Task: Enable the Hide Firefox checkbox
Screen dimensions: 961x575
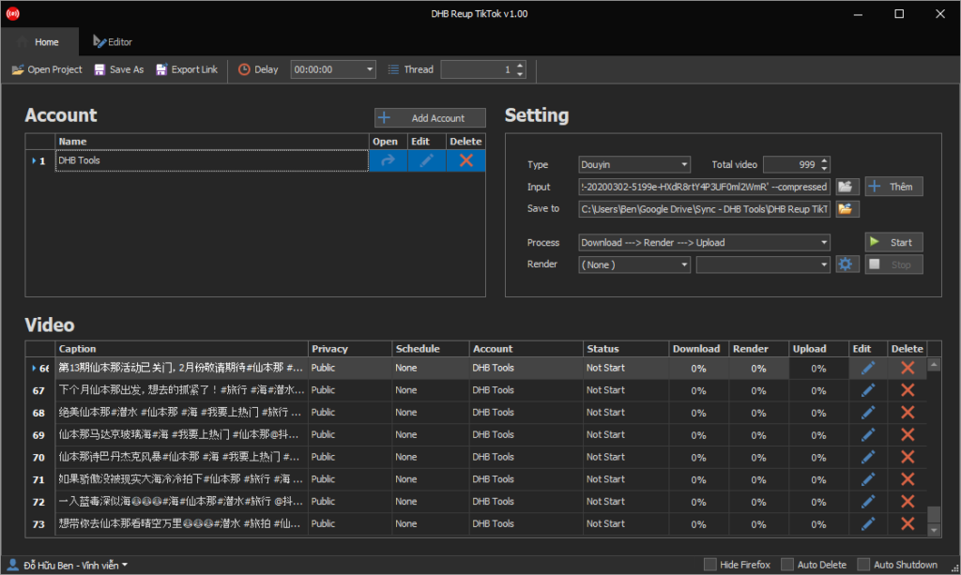Action: pos(709,565)
